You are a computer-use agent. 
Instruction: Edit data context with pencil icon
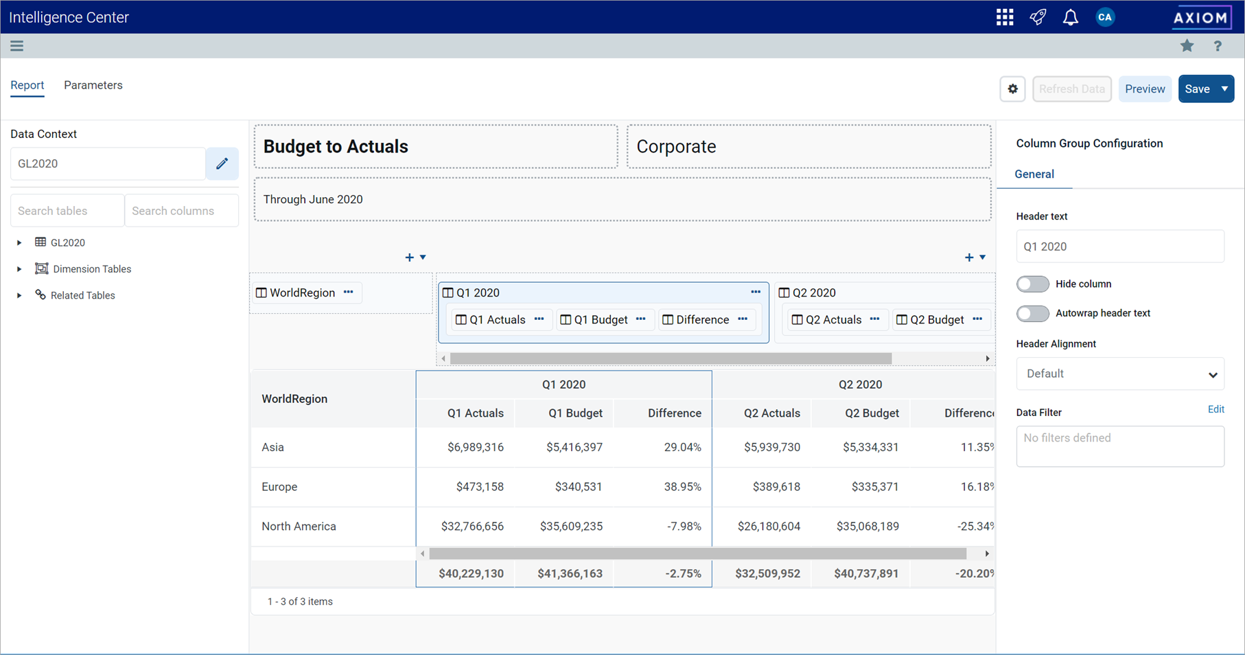coord(222,163)
